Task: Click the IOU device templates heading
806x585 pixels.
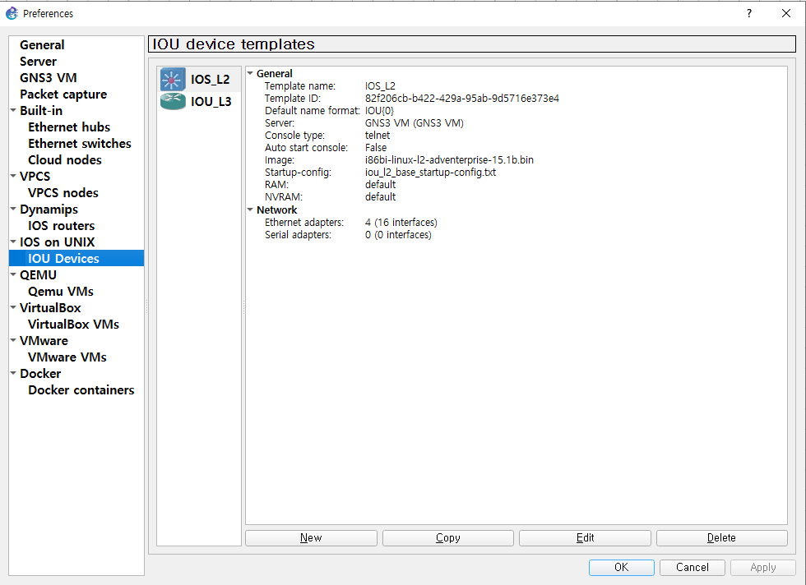Action: click(234, 44)
